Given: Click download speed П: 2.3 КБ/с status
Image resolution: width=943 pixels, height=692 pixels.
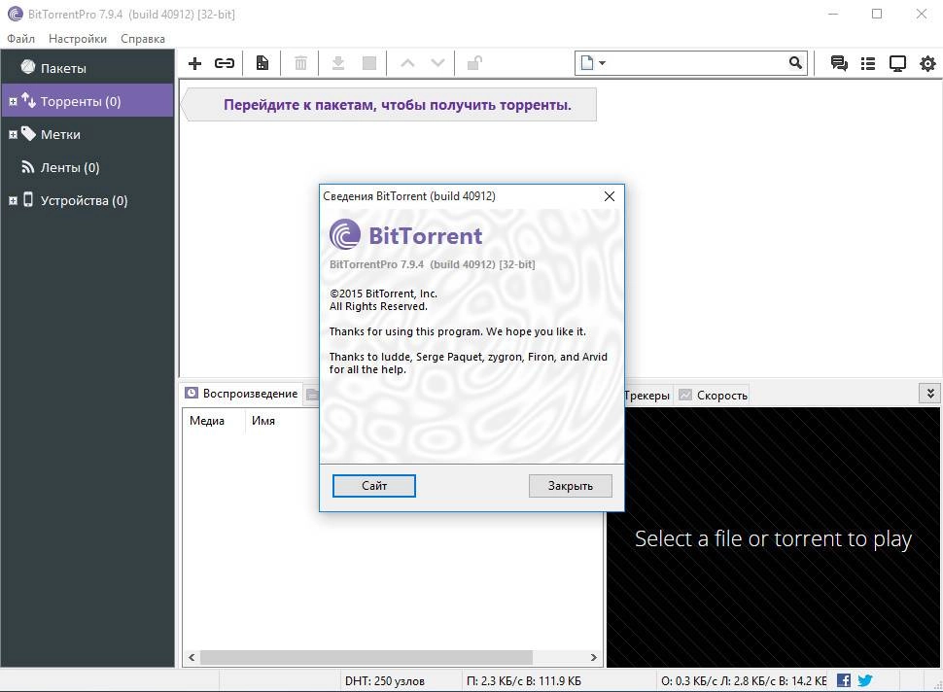Looking at the screenshot, I should coord(524,681).
